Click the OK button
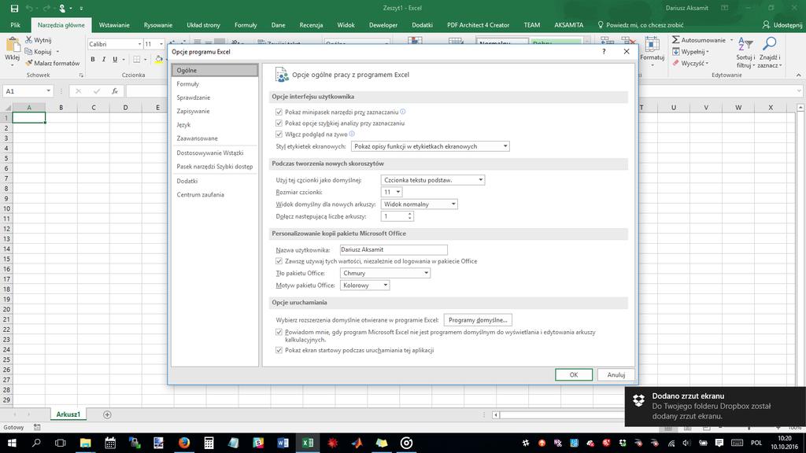The height and width of the screenshot is (453, 806). pos(574,375)
